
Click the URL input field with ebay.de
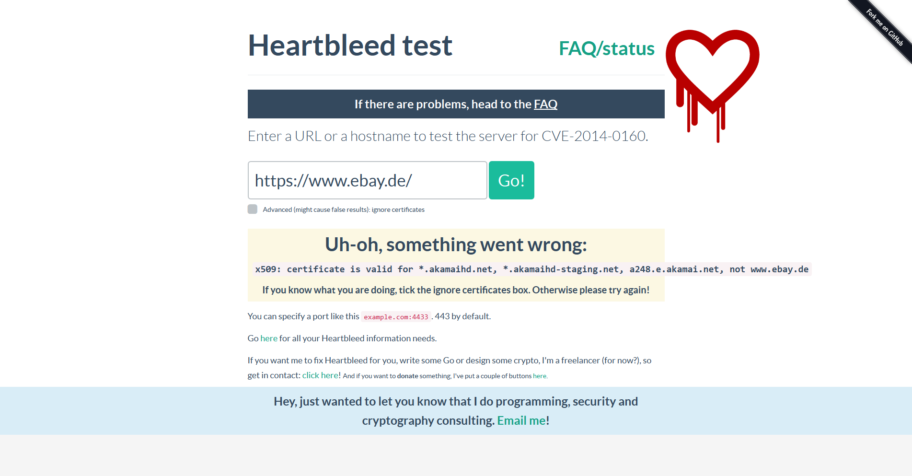tap(367, 180)
